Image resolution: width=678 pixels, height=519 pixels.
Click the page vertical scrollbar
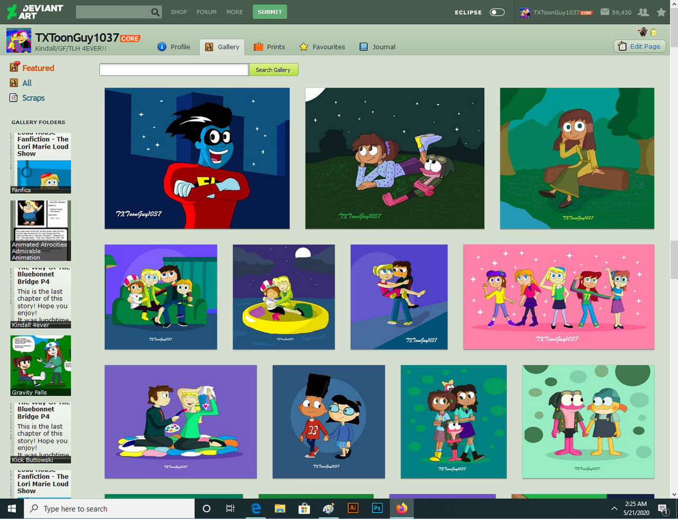[x=674, y=249]
